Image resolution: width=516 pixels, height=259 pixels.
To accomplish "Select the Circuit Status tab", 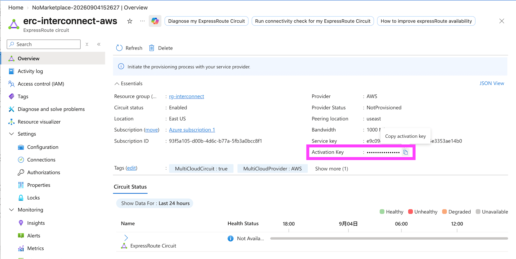I will coord(130,187).
